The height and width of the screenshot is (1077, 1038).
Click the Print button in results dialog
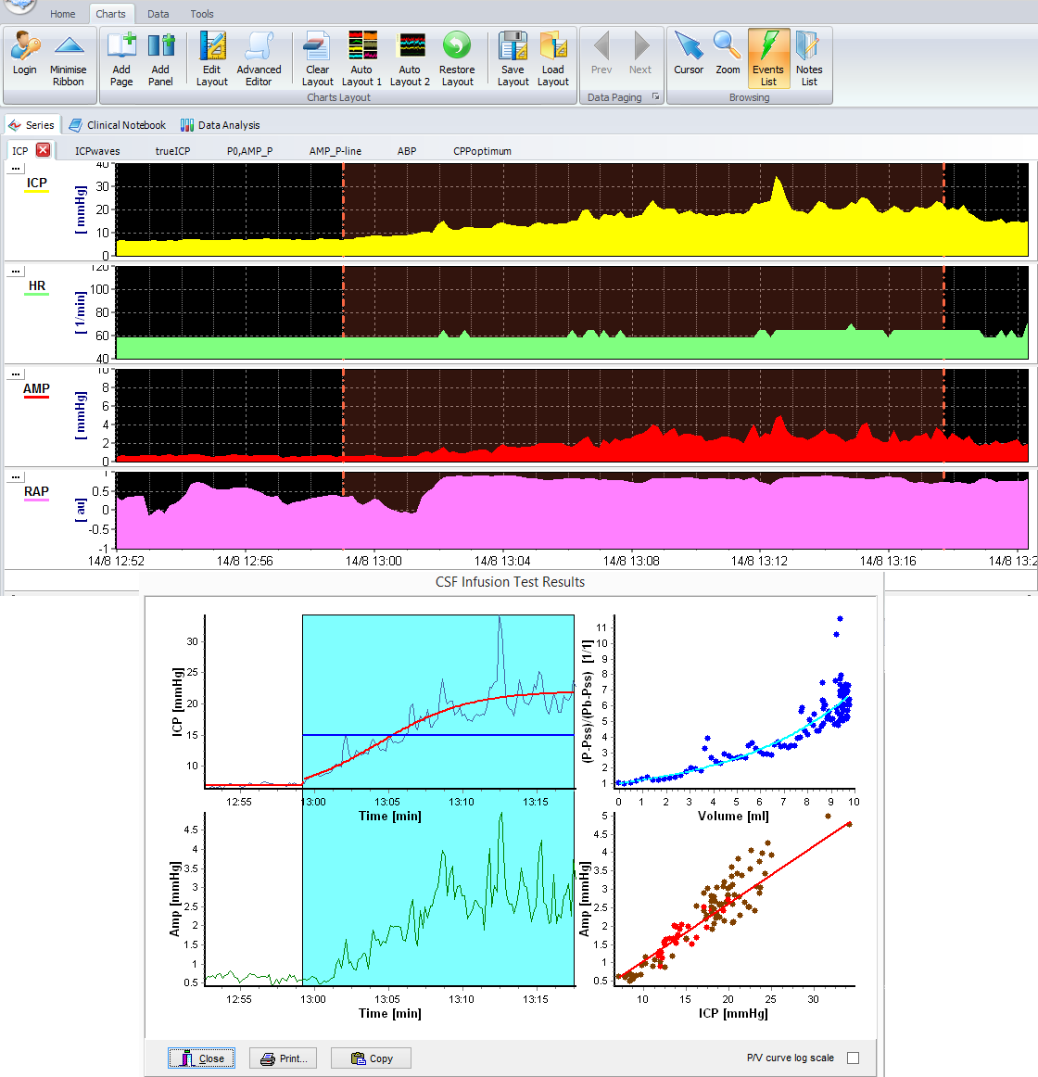[x=284, y=1058]
